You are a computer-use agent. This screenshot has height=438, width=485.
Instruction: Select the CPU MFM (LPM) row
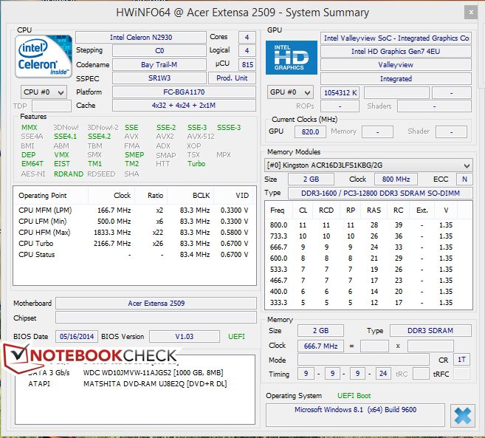click(134, 211)
